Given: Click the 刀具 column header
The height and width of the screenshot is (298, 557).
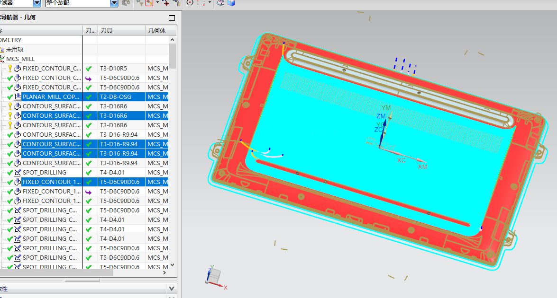Looking at the screenshot, I should pos(121,30).
